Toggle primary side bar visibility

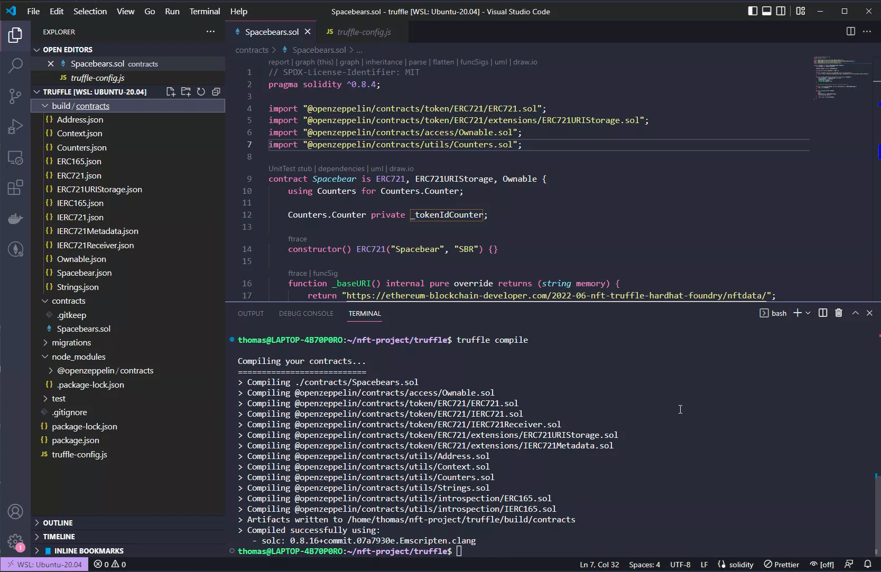(x=753, y=11)
